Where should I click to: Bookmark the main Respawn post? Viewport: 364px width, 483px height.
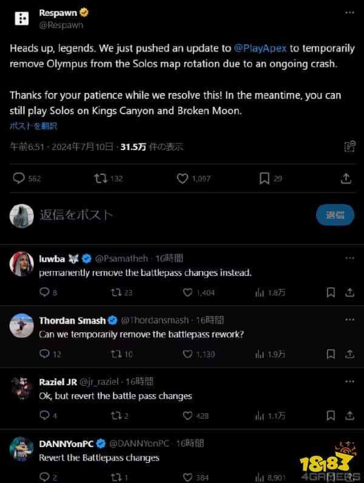[x=264, y=179]
